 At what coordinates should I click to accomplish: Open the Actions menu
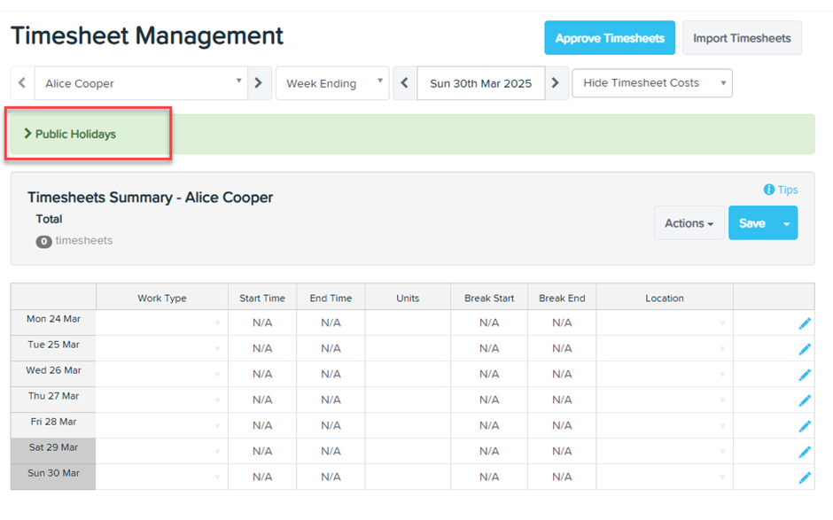(689, 223)
